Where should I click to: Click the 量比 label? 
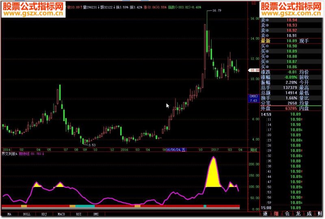[x=304, y=98]
